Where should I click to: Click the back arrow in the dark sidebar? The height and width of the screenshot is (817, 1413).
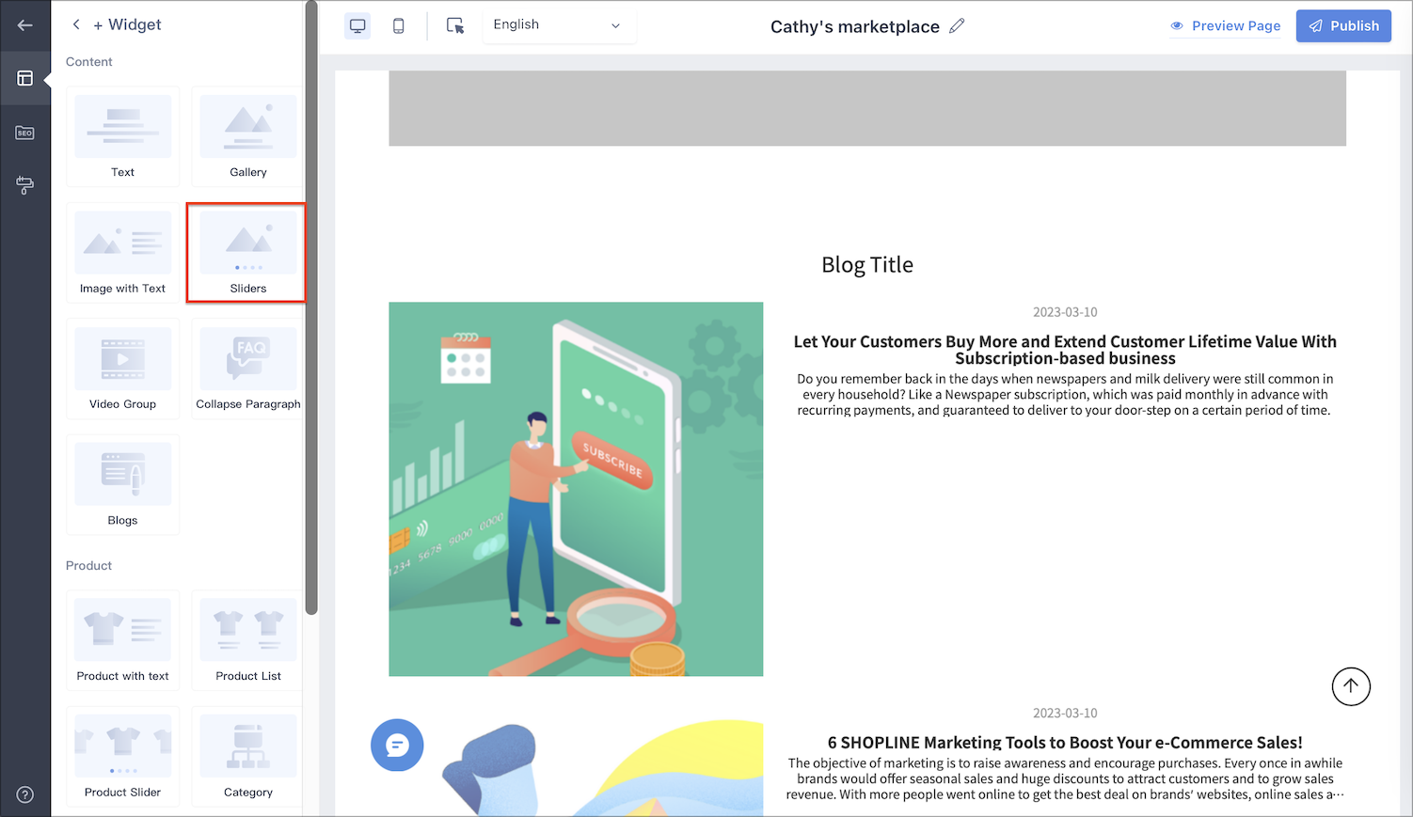tap(25, 25)
